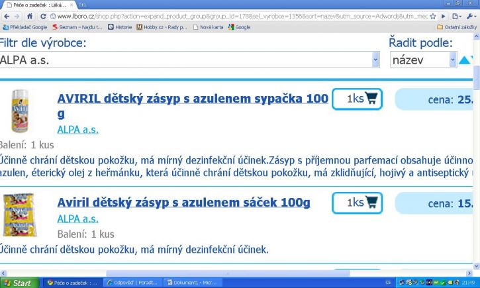Add AVIRIL sypačka 100 g to cart
This screenshot has width=480, height=288.
[358, 99]
